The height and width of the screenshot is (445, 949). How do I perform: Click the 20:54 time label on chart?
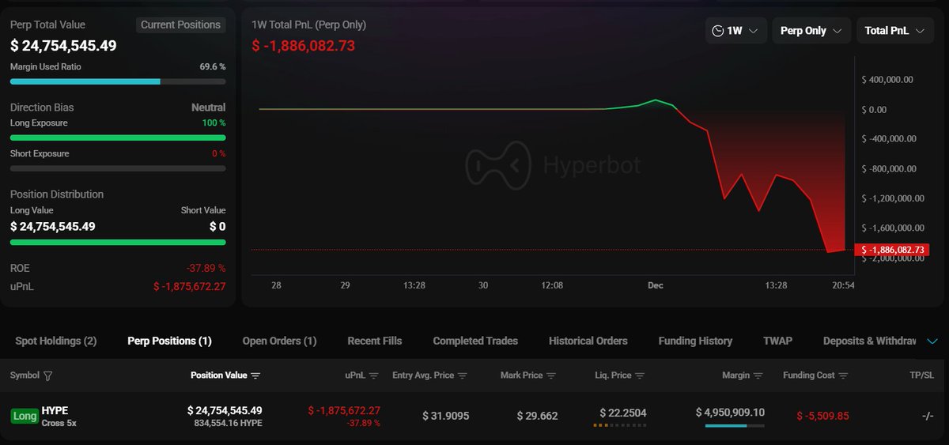click(x=844, y=285)
